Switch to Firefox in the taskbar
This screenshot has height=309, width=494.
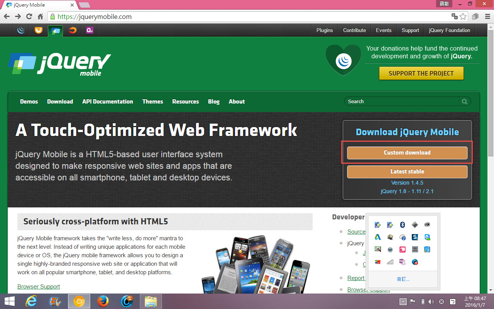click(103, 301)
